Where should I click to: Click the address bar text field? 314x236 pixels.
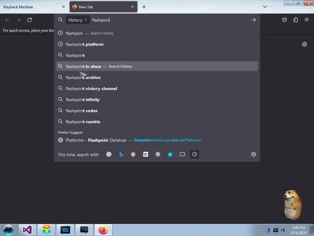point(170,20)
